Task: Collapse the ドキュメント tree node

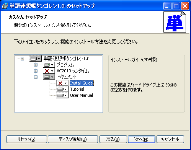Action: coord(36,77)
